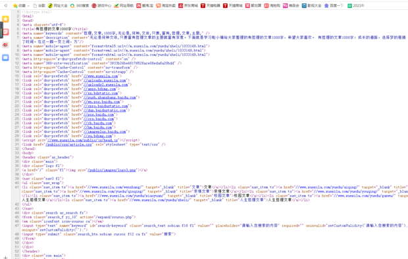Click the <ul class="nav_wrap"> line
The width and height of the screenshot is (408, 259).
pyautogui.click(x=43, y=183)
